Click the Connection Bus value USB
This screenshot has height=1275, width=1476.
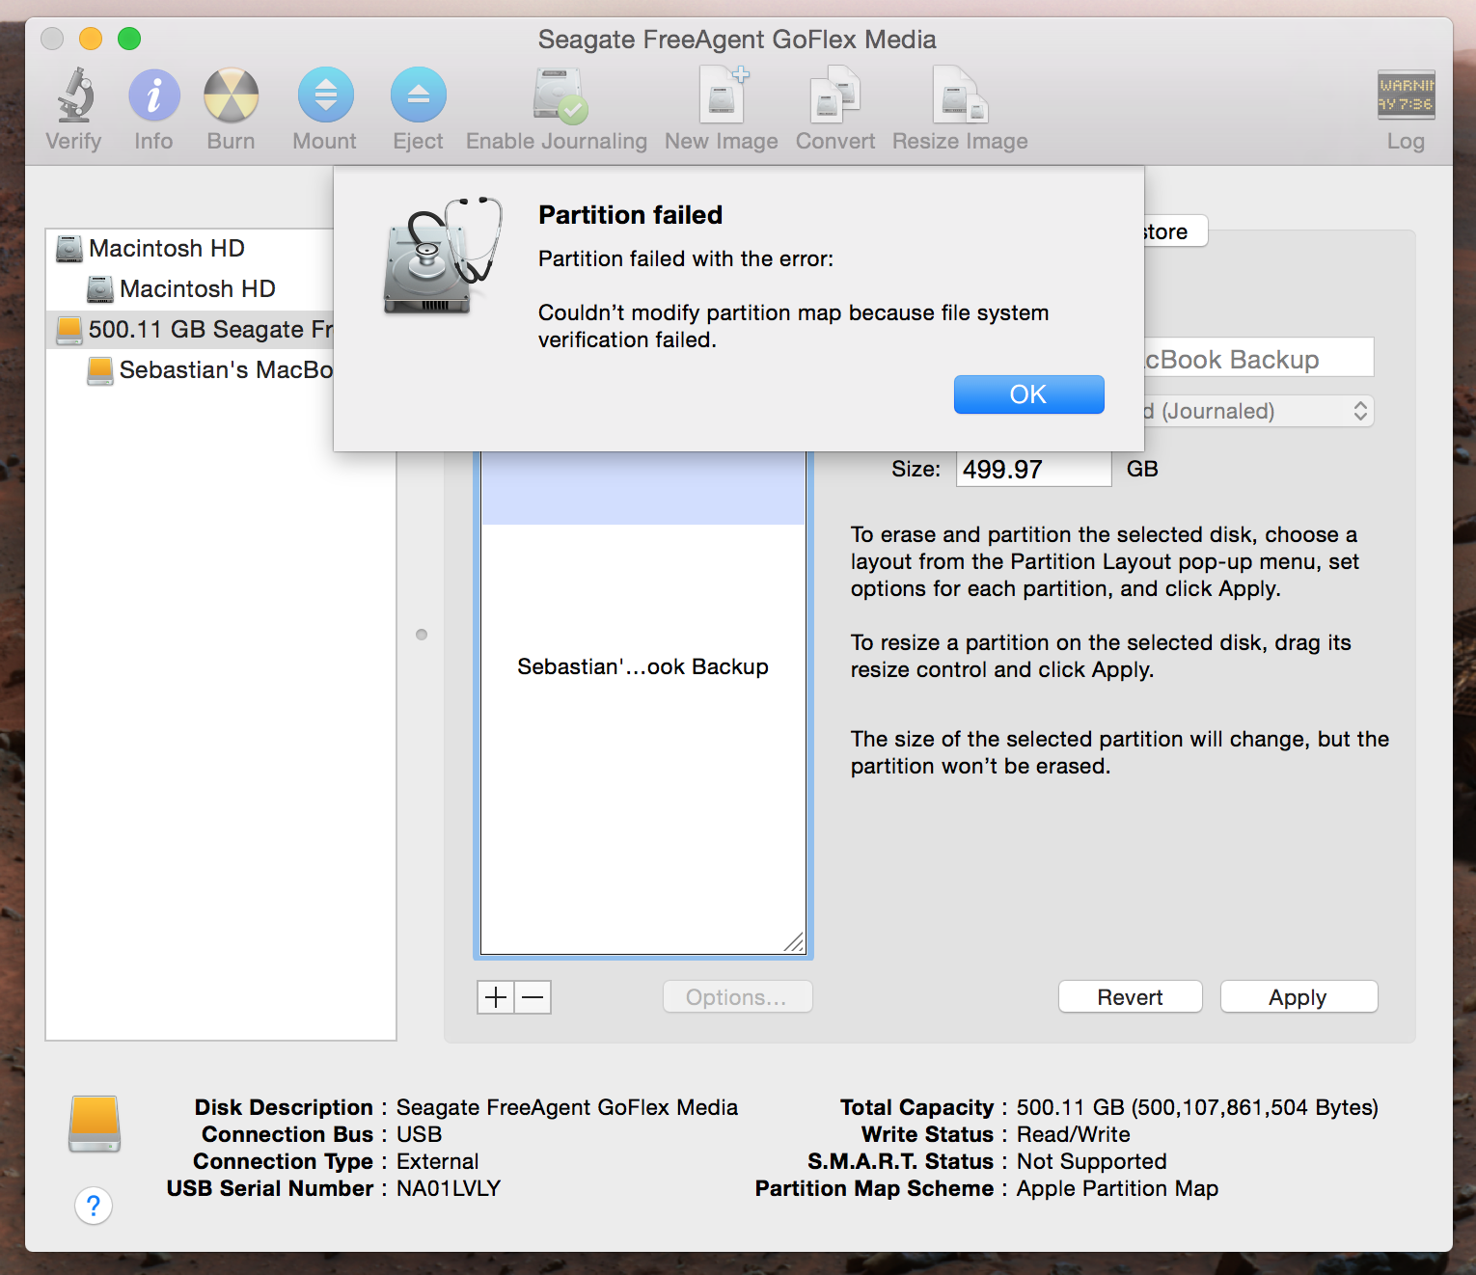pos(420,1134)
